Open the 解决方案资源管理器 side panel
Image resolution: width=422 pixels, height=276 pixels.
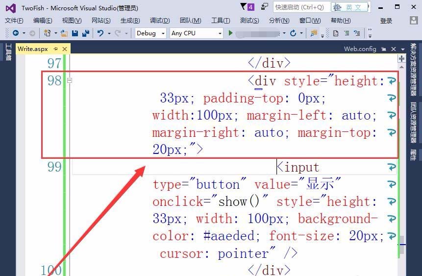tap(413, 70)
